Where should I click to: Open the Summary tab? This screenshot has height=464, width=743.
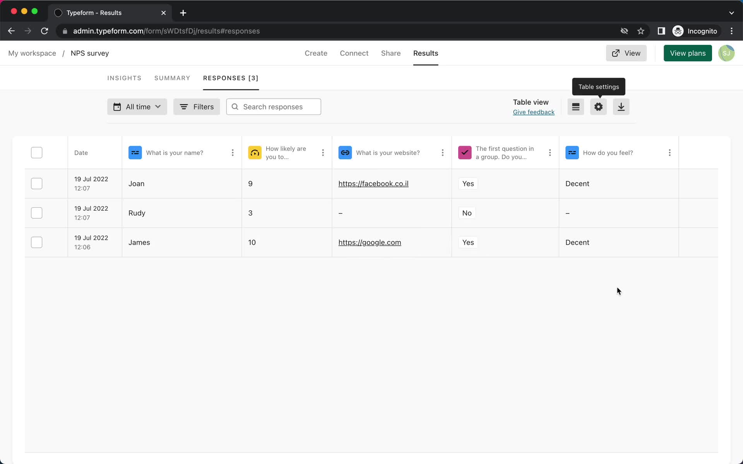click(x=172, y=78)
